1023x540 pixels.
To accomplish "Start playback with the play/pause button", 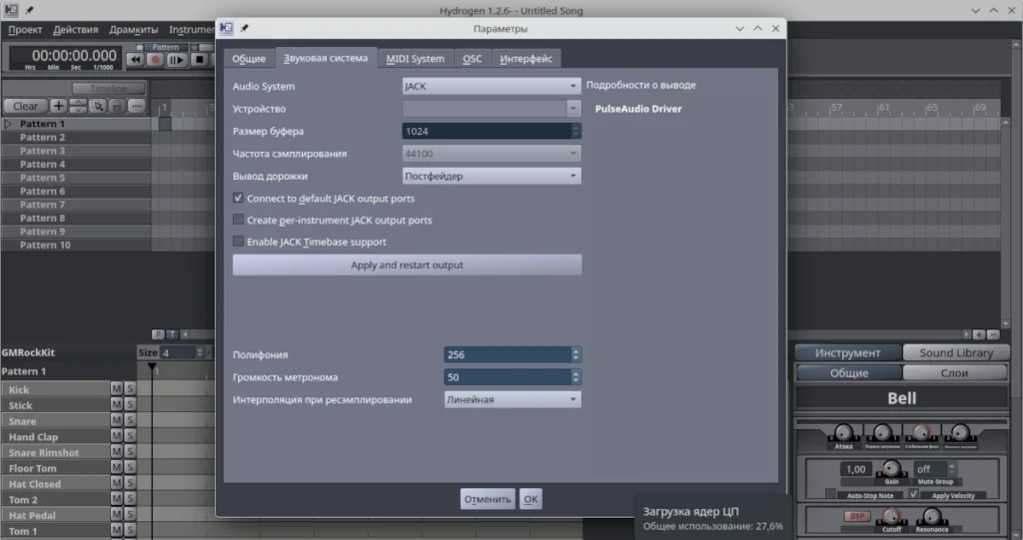I will tap(176, 59).
